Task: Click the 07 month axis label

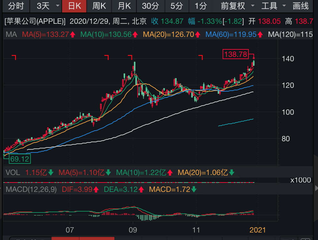Action: 70,230
